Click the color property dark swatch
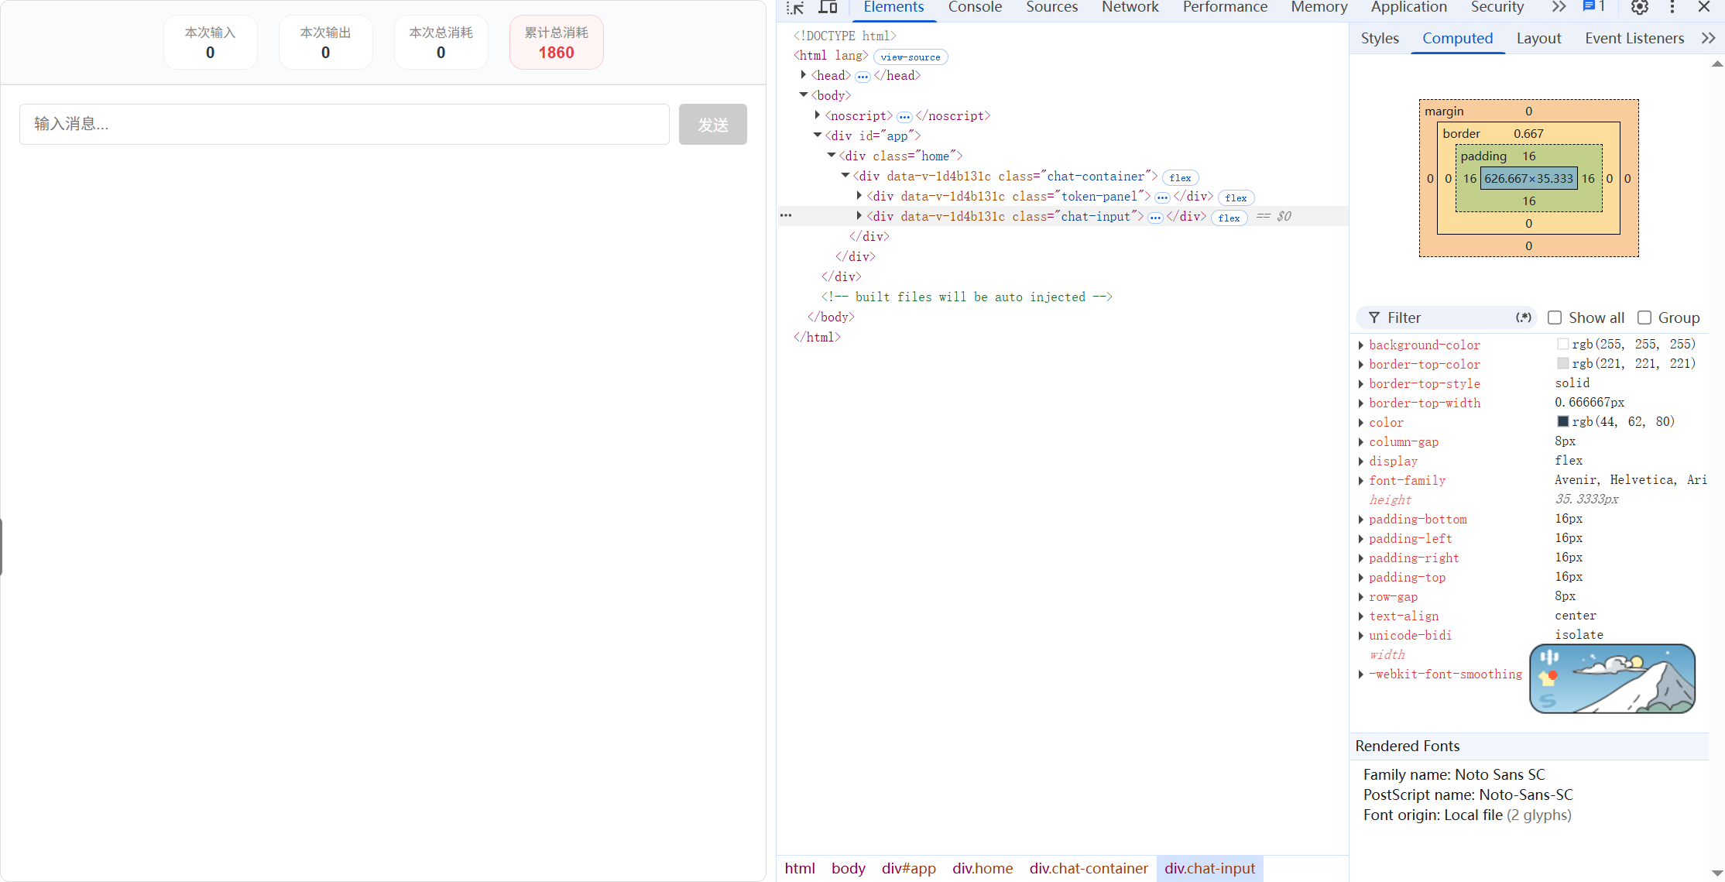Viewport: 1725px width, 882px height. tap(1562, 421)
